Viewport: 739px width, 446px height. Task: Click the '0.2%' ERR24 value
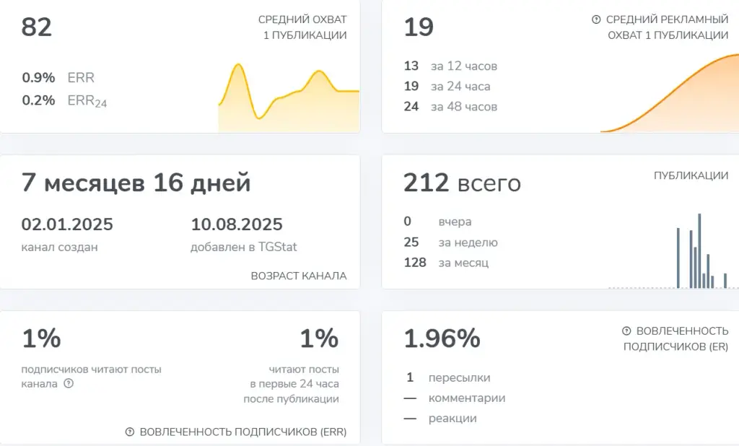(x=38, y=100)
